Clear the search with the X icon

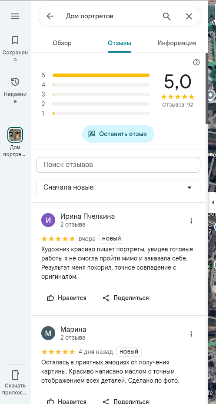189,16
